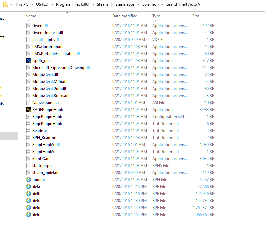
Task: Click the ScriptHookV text document icon
Action: pos(28,151)
